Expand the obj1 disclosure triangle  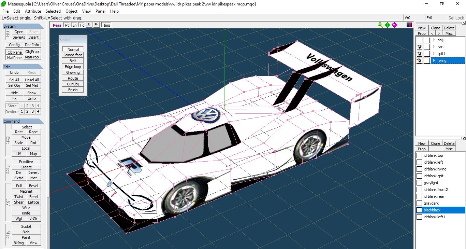[434, 40]
